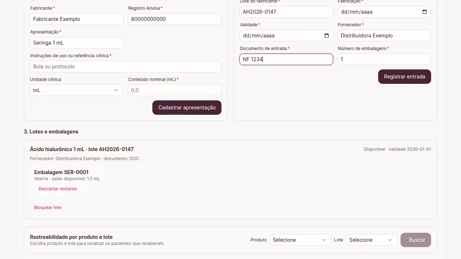Open the Produto traceability dropdown

pos(300,240)
